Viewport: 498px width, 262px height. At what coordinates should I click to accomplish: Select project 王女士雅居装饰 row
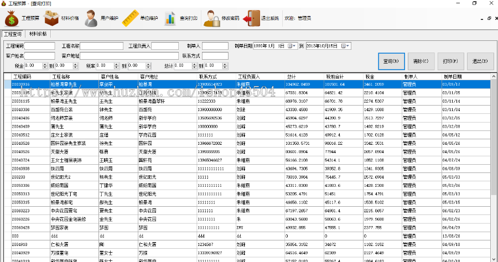coord(247,160)
